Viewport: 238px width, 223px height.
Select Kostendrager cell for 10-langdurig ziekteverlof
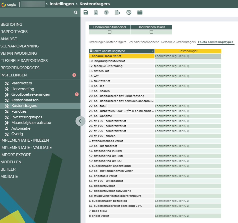pos(188,61)
